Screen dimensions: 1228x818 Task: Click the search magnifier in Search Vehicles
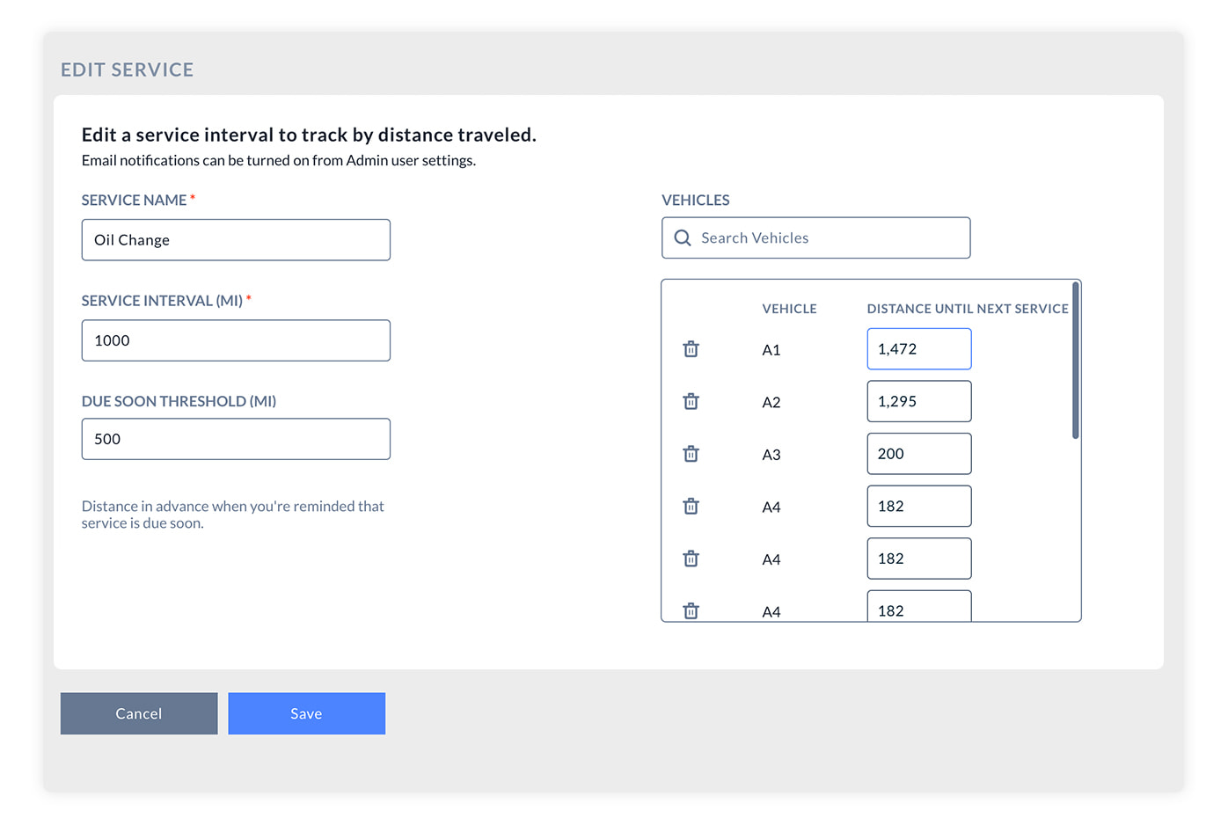[x=682, y=237]
